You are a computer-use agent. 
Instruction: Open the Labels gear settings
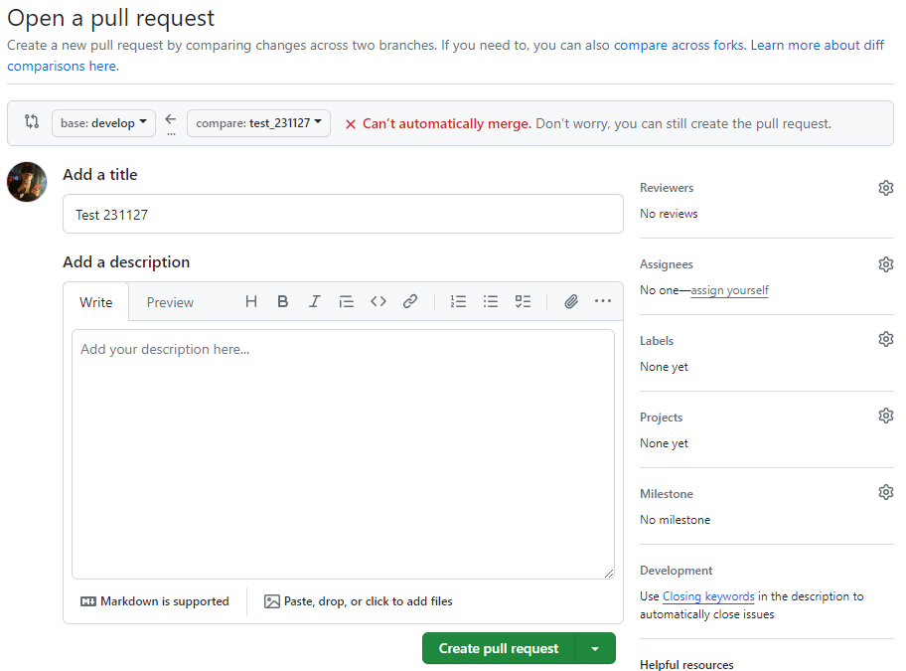pyautogui.click(x=886, y=339)
